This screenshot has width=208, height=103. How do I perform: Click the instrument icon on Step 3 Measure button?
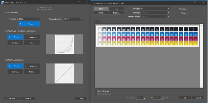tap(25, 66)
